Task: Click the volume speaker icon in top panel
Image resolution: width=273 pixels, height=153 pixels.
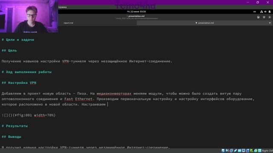Action: pos(265,11)
